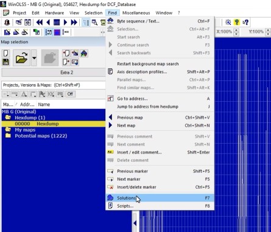
Task: Click the context help question mark cursor icon
Action: point(245,22)
